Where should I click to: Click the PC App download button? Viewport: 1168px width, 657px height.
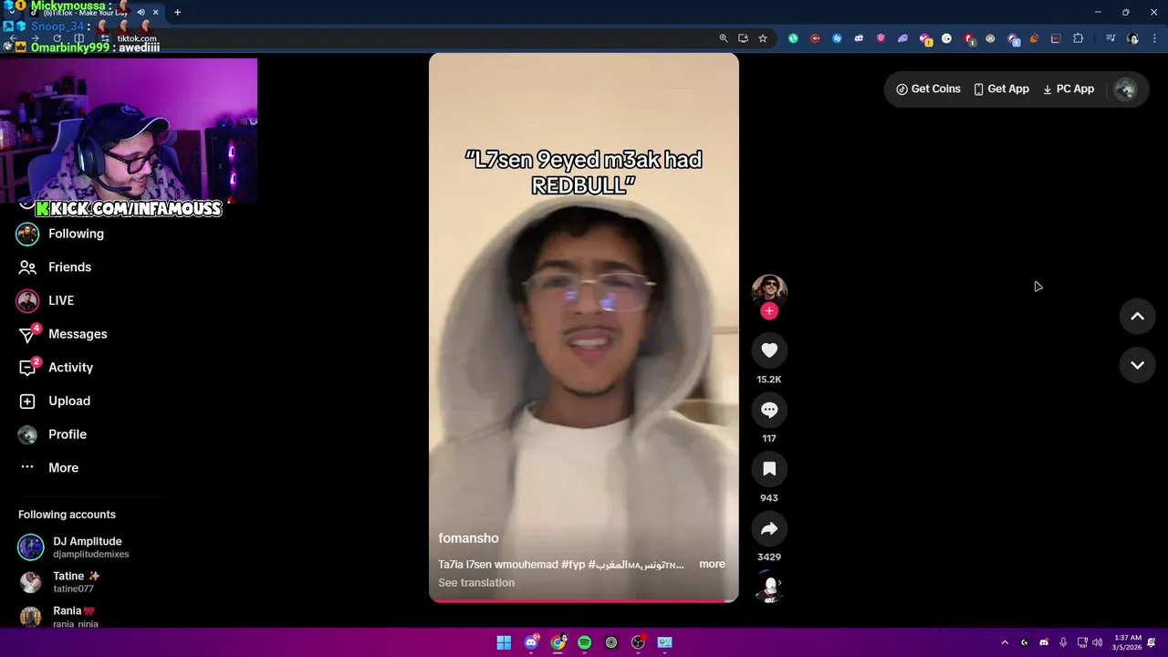[x=1069, y=89]
